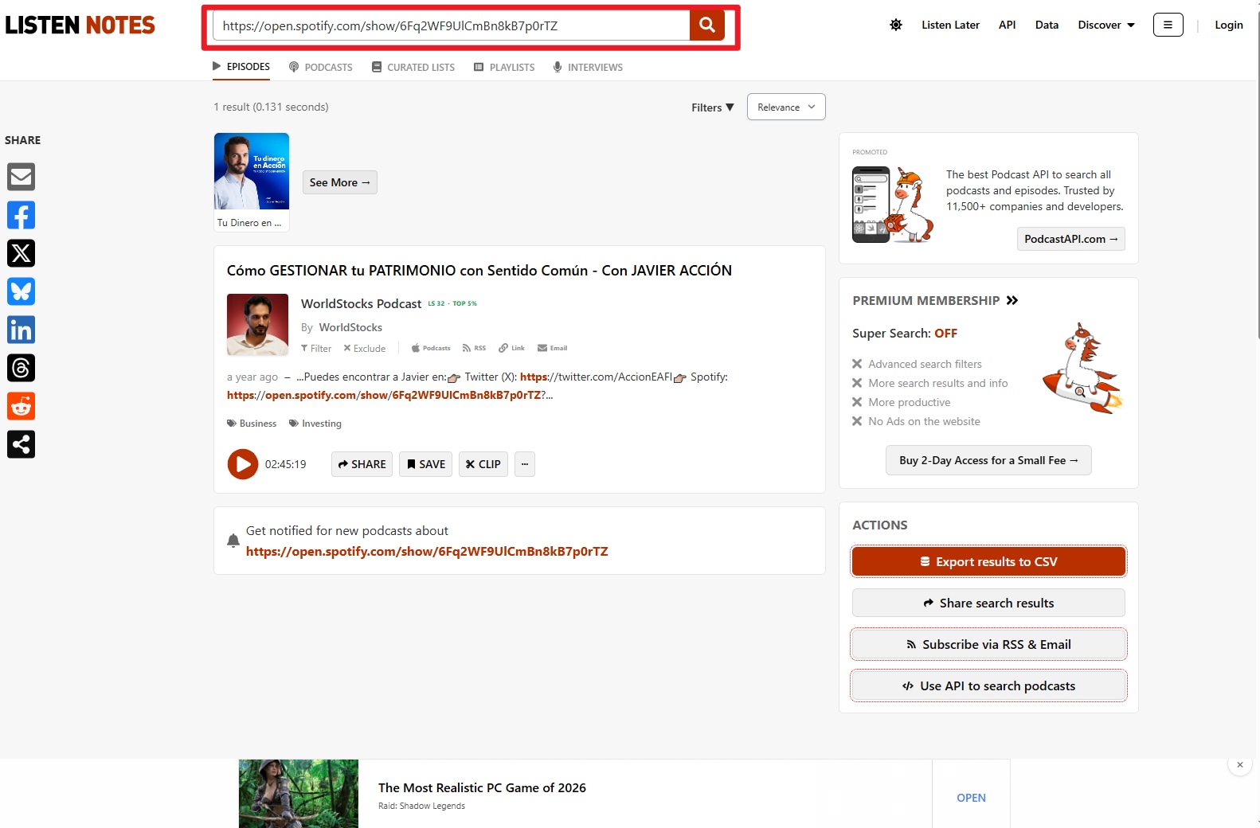Viewport: 1260px width, 828px height.
Task: Switch to the PLAYLISTS tab
Action: click(504, 67)
